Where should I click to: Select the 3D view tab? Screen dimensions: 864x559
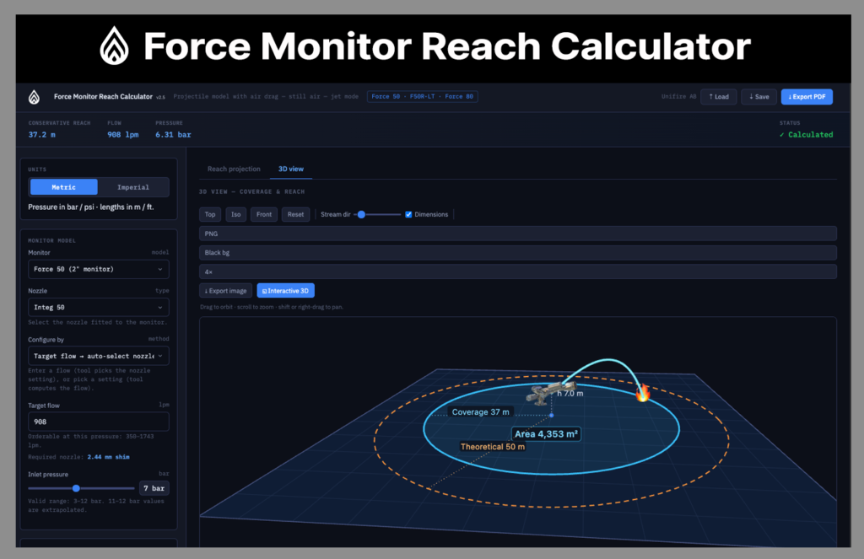click(x=291, y=169)
